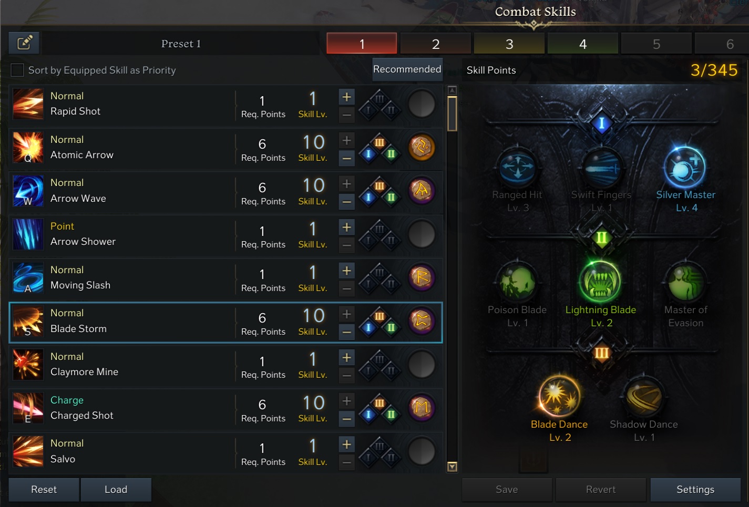Click the Charged Shot skill icon
Image resolution: width=749 pixels, height=507 pixels.
28,408
